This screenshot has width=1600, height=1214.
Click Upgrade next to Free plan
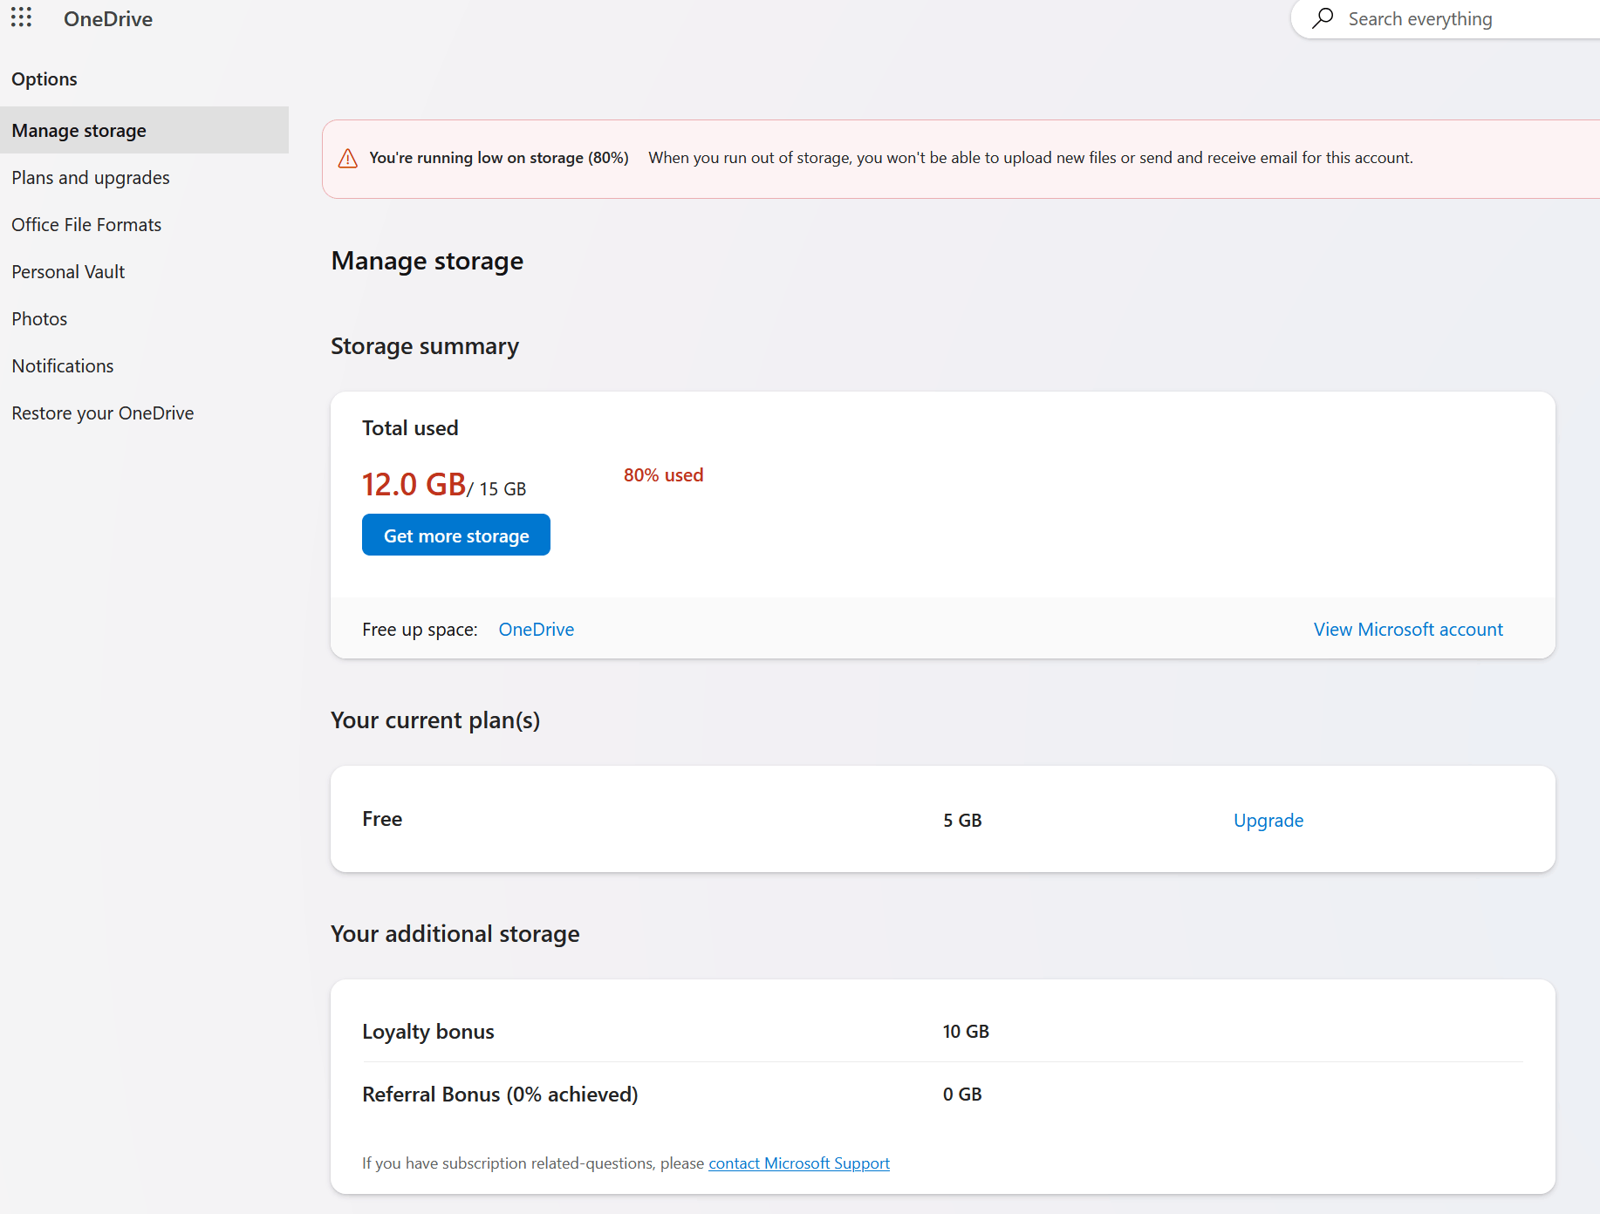1268,821
